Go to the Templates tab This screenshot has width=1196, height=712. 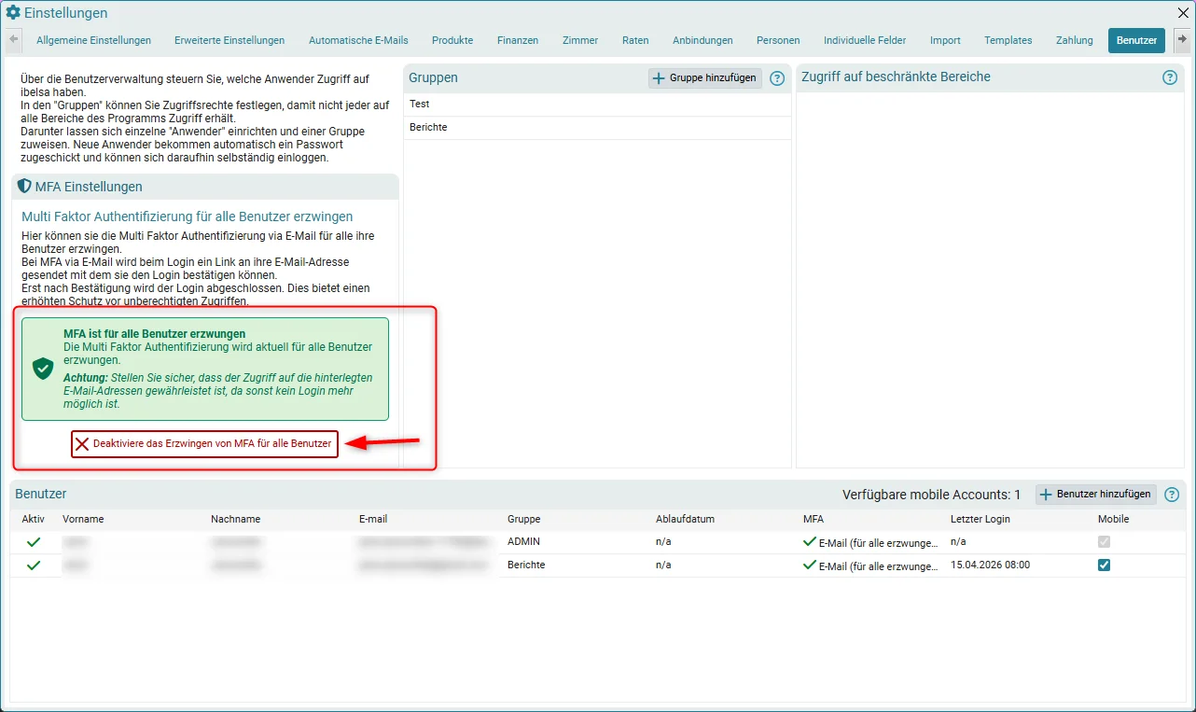(x=1008, y=40)
